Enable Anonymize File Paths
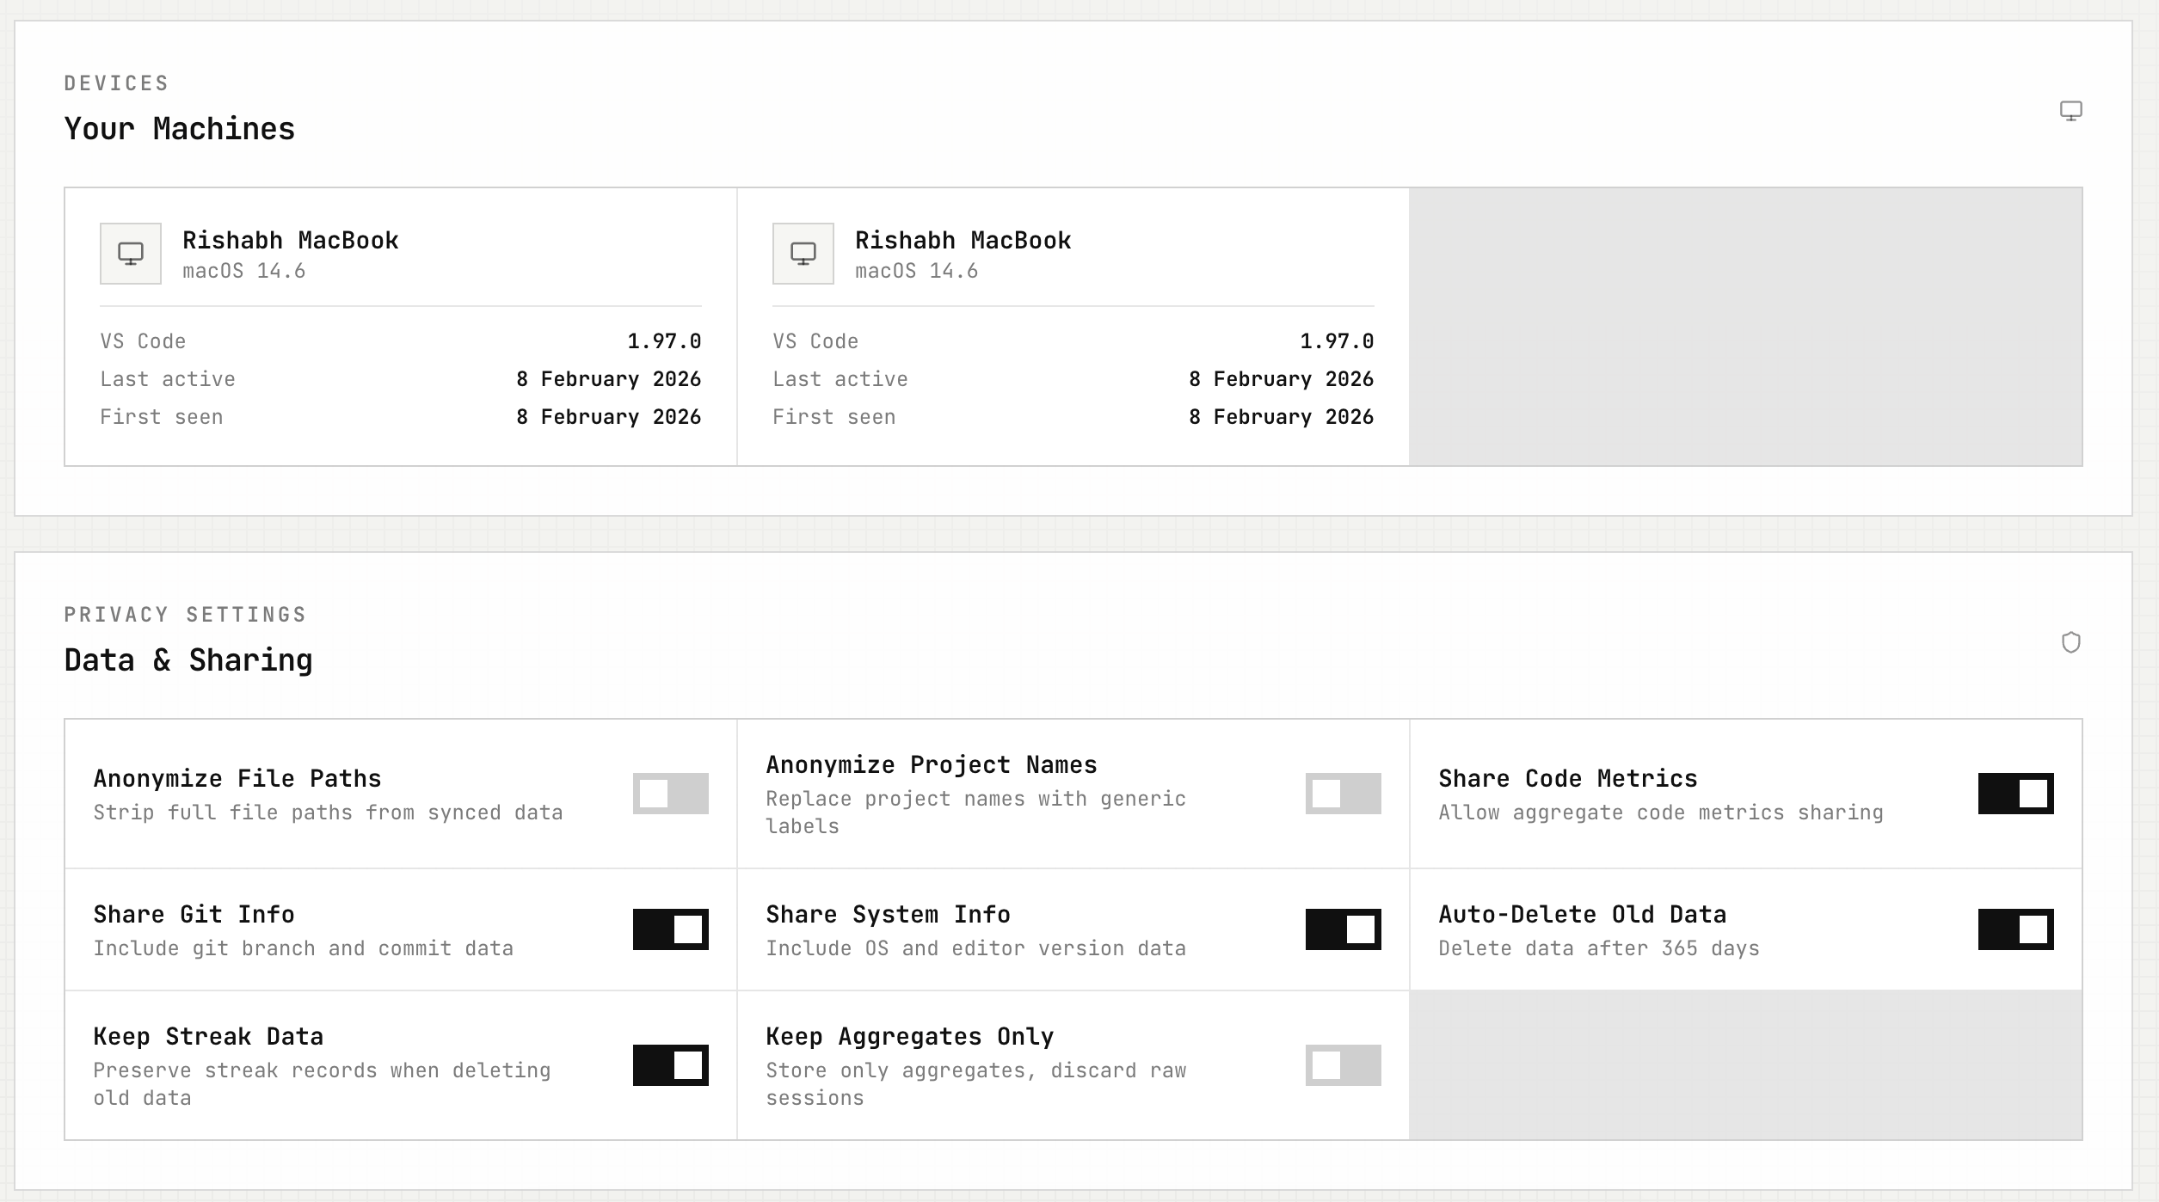The width and height of the screenshot is (2159, 1202). [x=672, y=794]
